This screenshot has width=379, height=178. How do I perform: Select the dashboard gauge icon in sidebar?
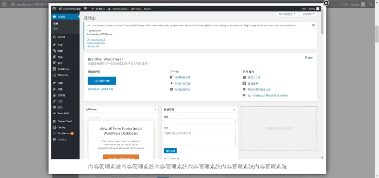coord(54,17)
